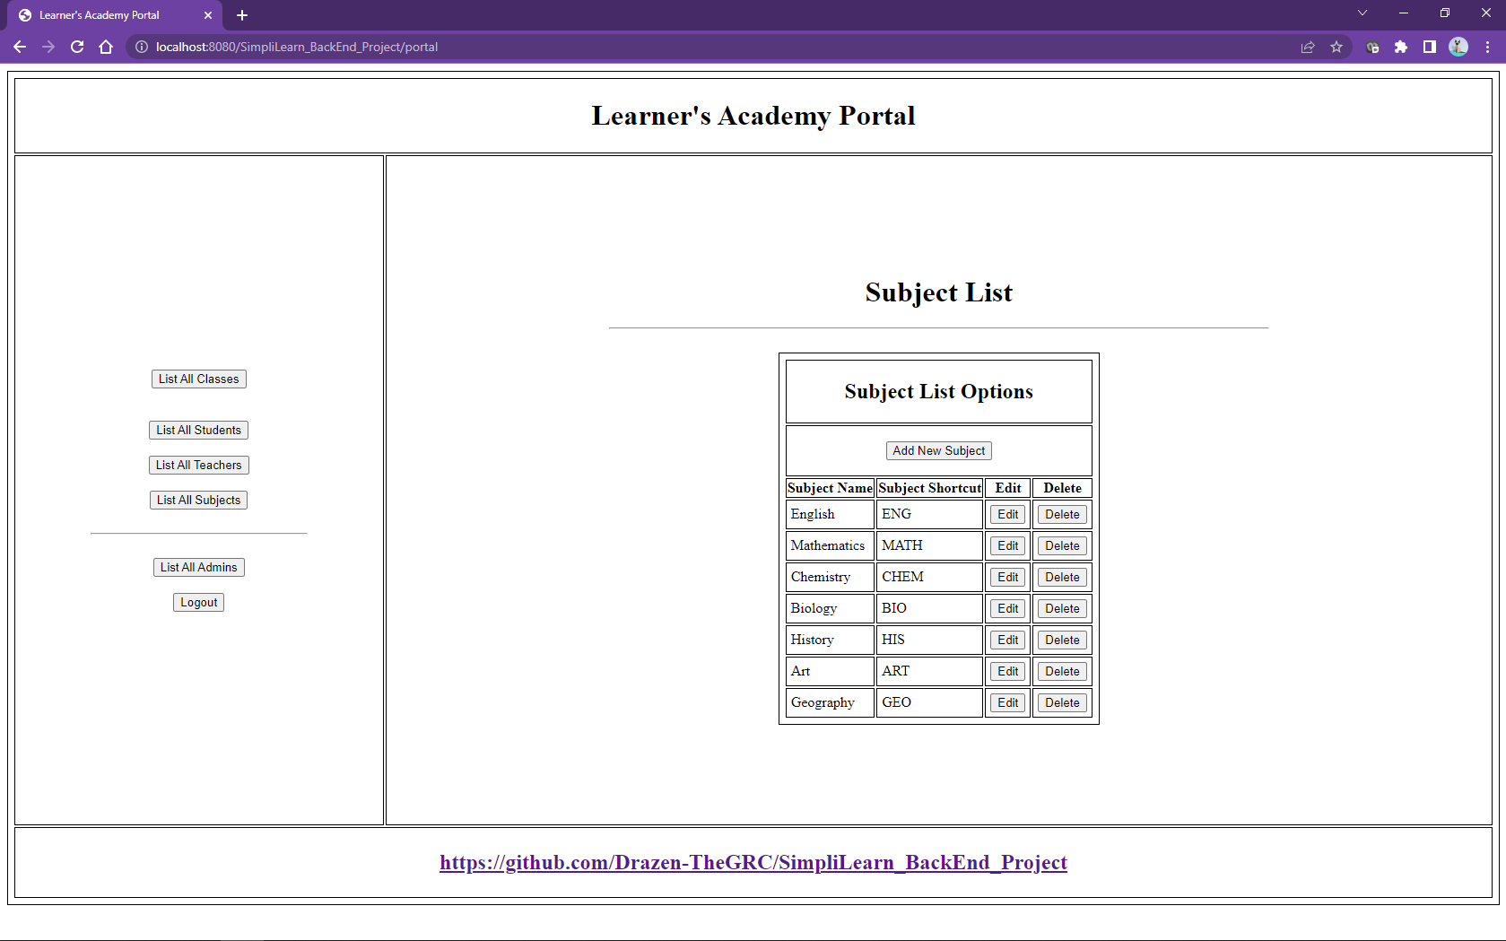The width and height of the screenshot is (1506, 941).
Task: Delete the History subject
Action: click(x=1063, y=640)
